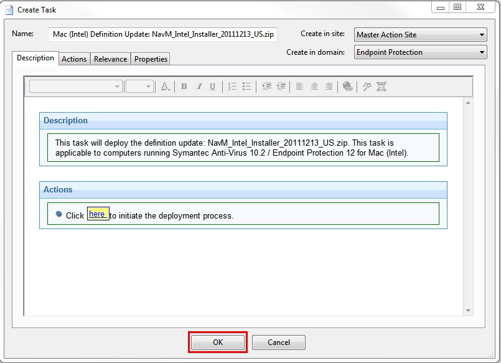Toggle Italic text formatting
The image size is (501, 363).
pyautogui.click(x=199, y=87)
